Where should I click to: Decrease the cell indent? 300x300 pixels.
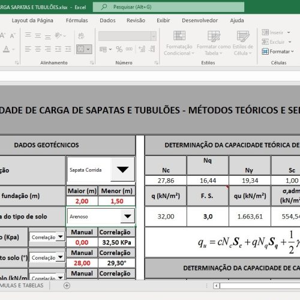pyautogui.click(x=58, y=49)
